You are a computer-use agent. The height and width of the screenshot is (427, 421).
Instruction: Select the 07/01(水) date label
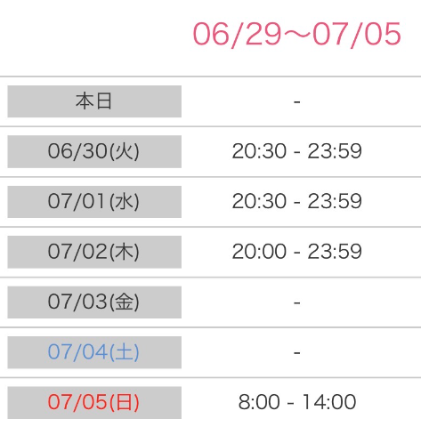94,202
